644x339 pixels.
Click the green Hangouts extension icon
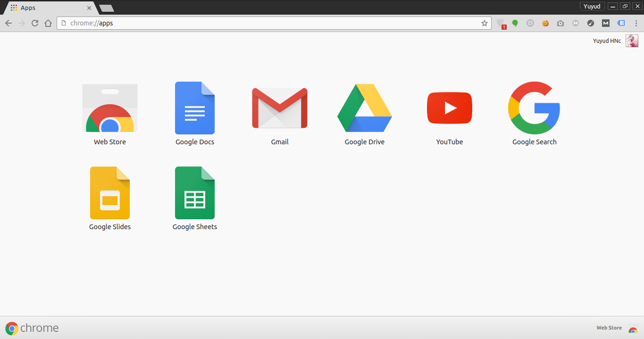[x=515, y=23]
